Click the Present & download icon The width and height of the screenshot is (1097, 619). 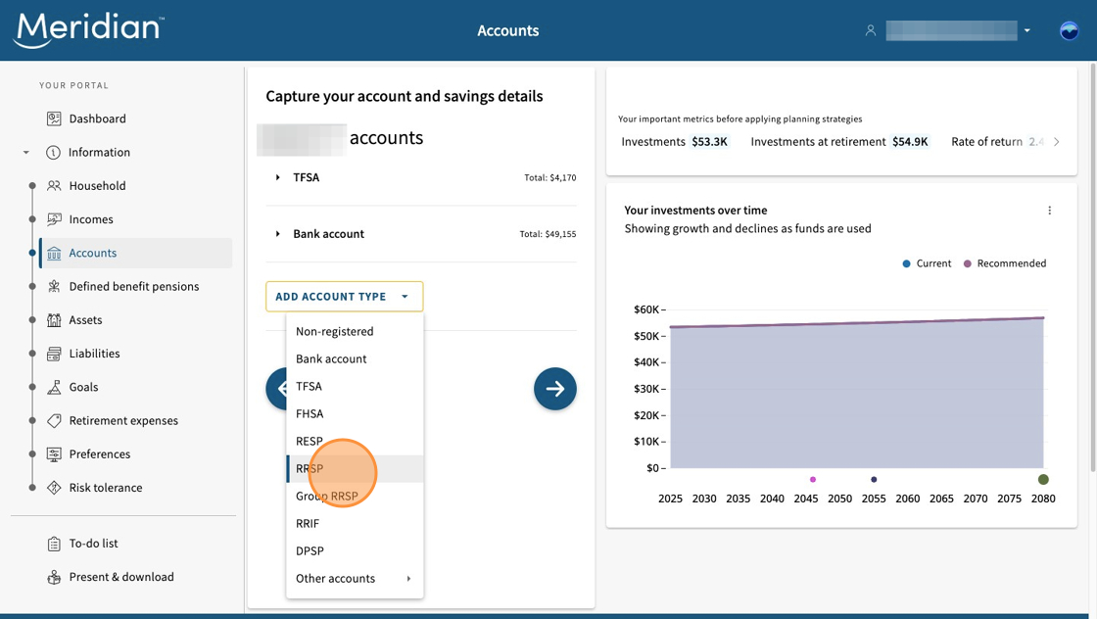coord(54,577)
